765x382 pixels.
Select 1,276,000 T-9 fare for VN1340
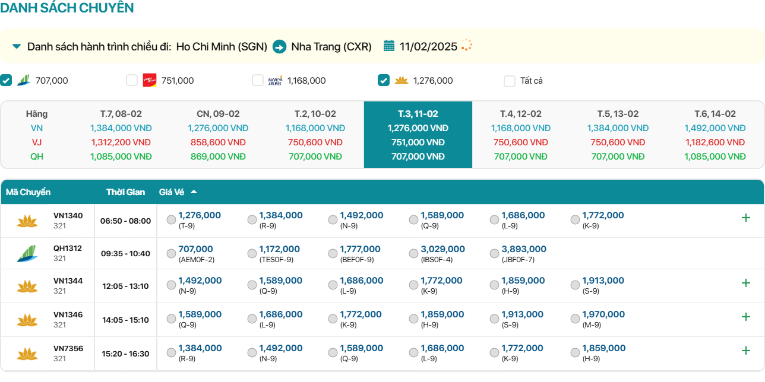172,220
